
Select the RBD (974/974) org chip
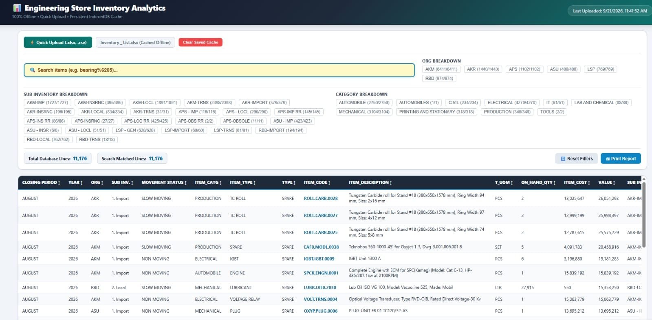pyautogui.click(x=439, y=79)
